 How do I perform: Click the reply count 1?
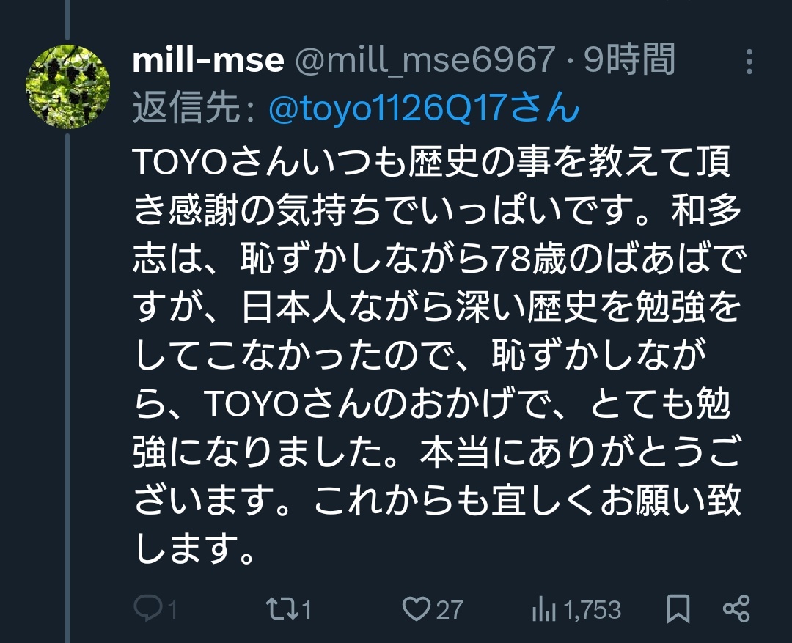click(x=172, y=610)
